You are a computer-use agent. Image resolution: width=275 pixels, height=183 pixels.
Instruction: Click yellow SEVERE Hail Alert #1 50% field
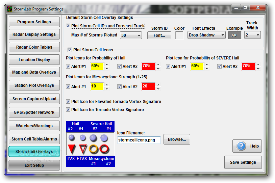[x=197, y=66]
